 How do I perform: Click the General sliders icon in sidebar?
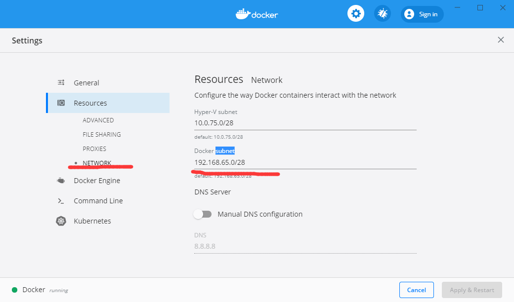(61, 83)
